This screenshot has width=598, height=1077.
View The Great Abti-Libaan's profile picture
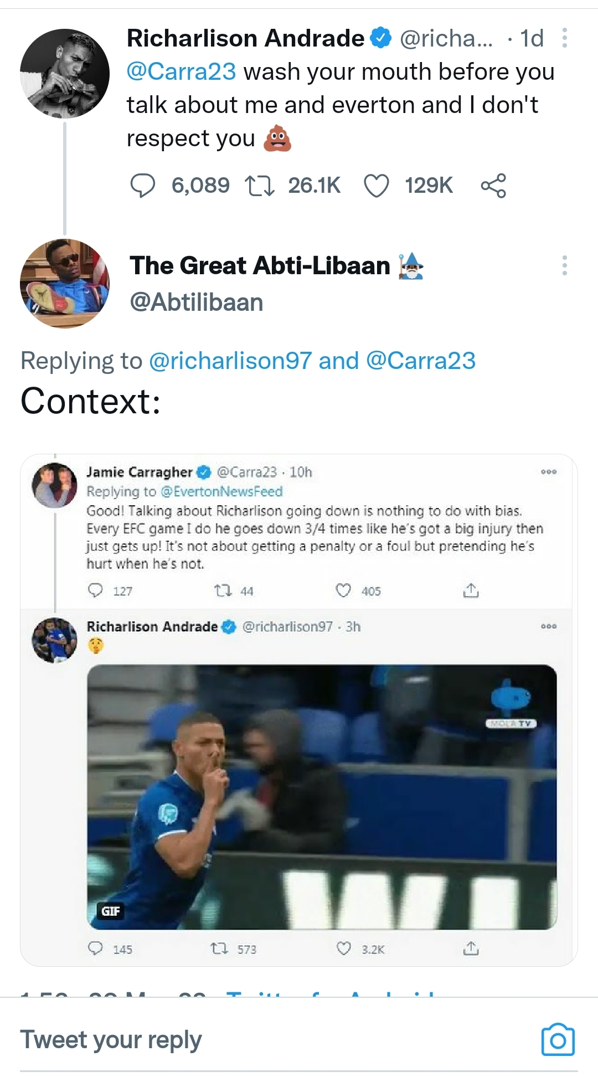coord(65,283)
